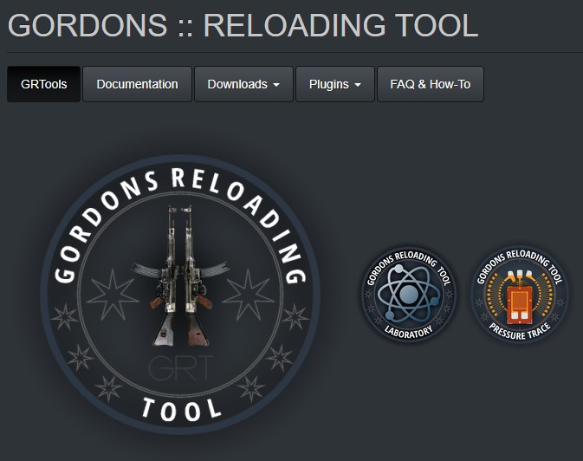
Task: Click the caret arrow beside Plugins
Action: (358, 85)
